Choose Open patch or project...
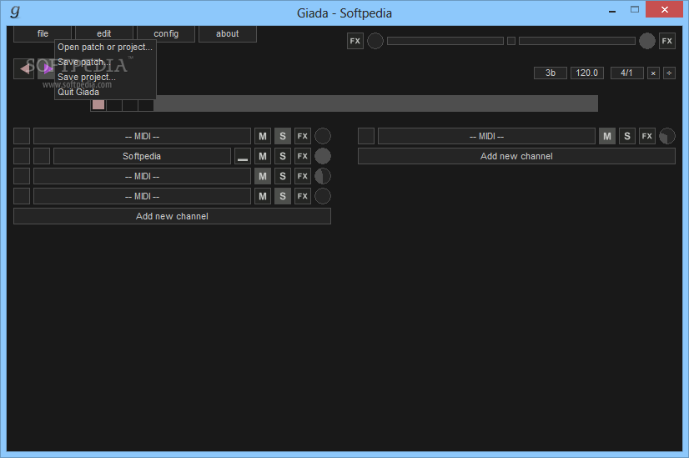Viewport: 689px width, 458px height. click(x=105, y=47)
